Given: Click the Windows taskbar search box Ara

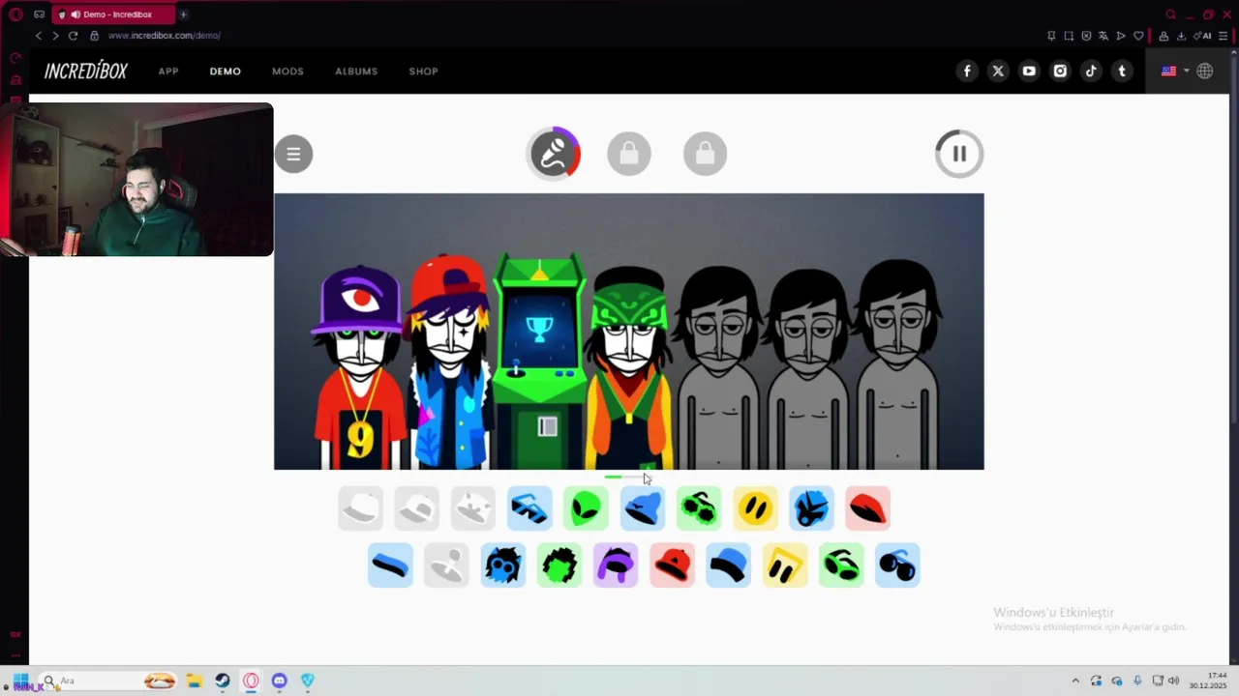Looking at the screenshot, I should click(x=108, y=681).
